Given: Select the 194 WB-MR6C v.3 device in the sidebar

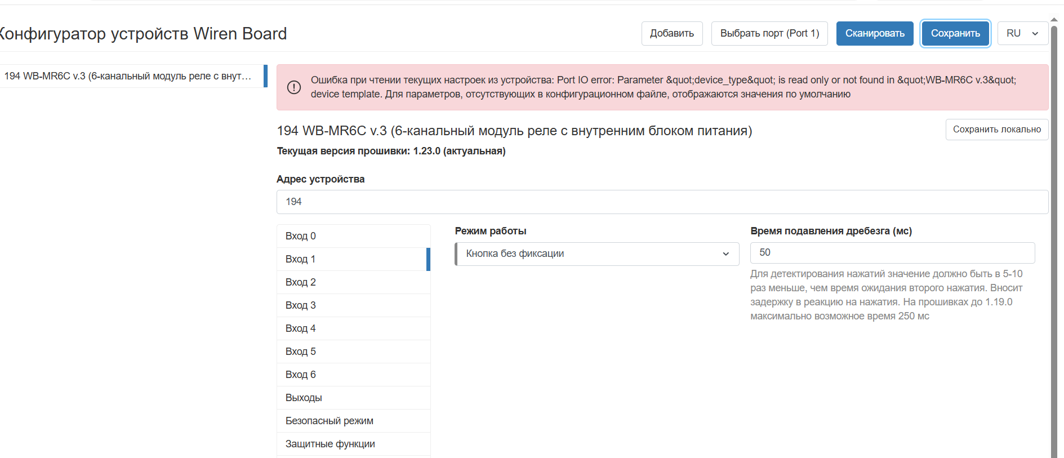Looking at the screenshot, I should tap(128, 76).
